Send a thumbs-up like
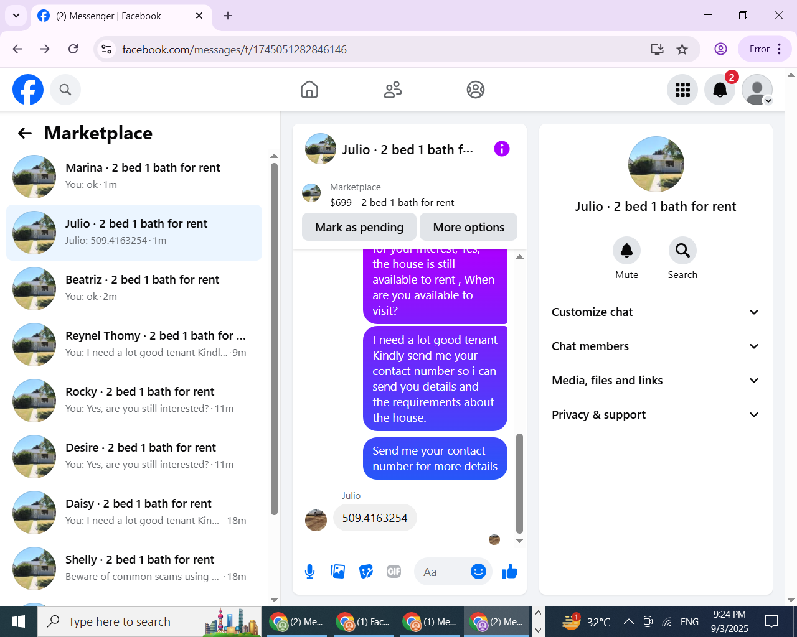The width and height of the screenshot is (797, 637). coord(509,572)
